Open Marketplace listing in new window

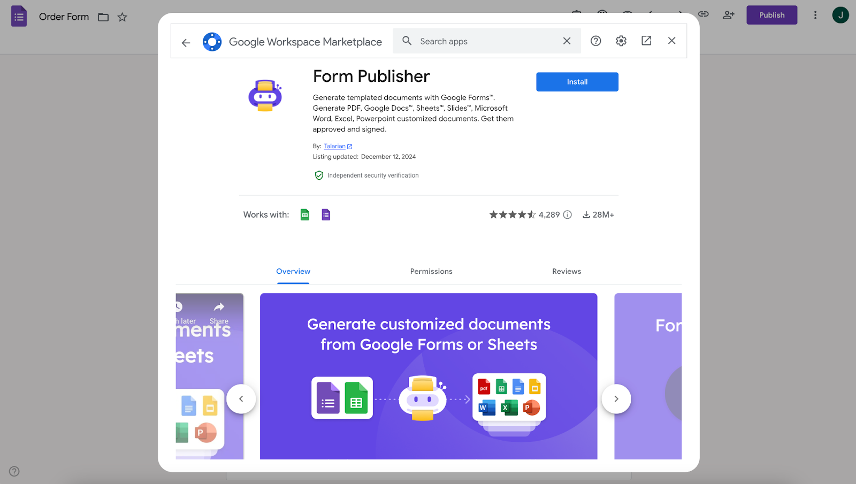point(646,41)
